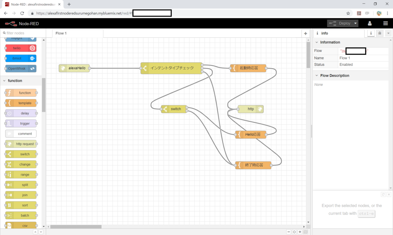393x235 pixels.
Task: Open the Node-RED hamburger menu
Action: (385, 23)
